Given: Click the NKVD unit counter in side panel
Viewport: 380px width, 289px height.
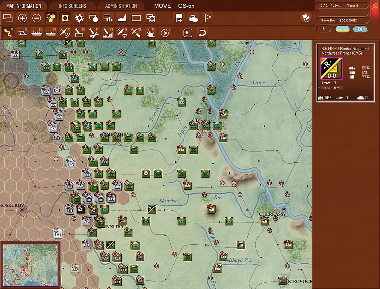Looking at the screenshot, I should 331,69.
